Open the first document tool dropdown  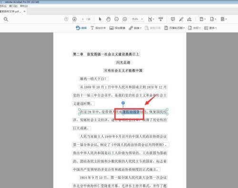(x=202, y=19)
